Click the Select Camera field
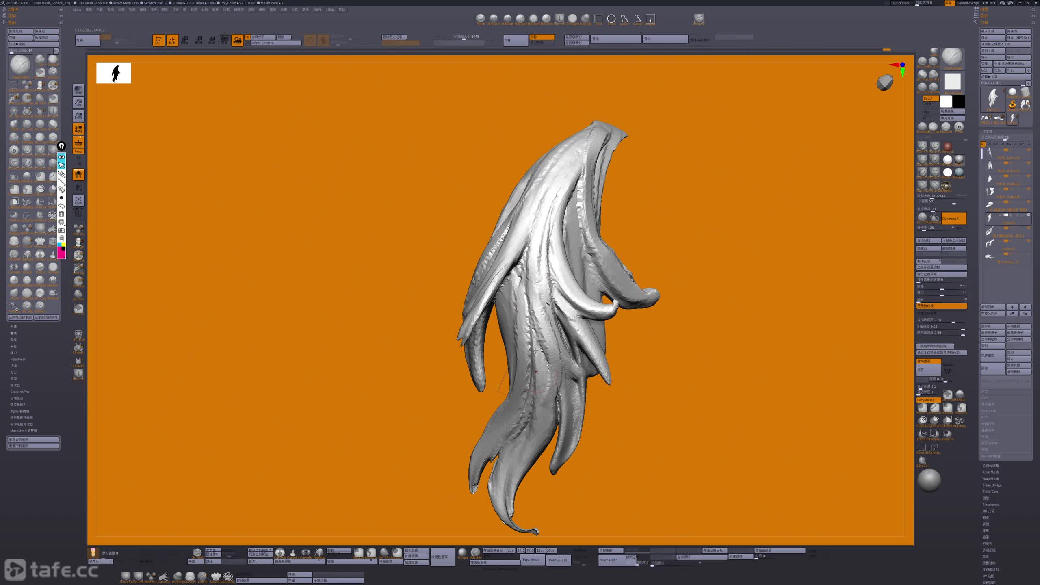The image size is (1040, 585). coord(275,43)
